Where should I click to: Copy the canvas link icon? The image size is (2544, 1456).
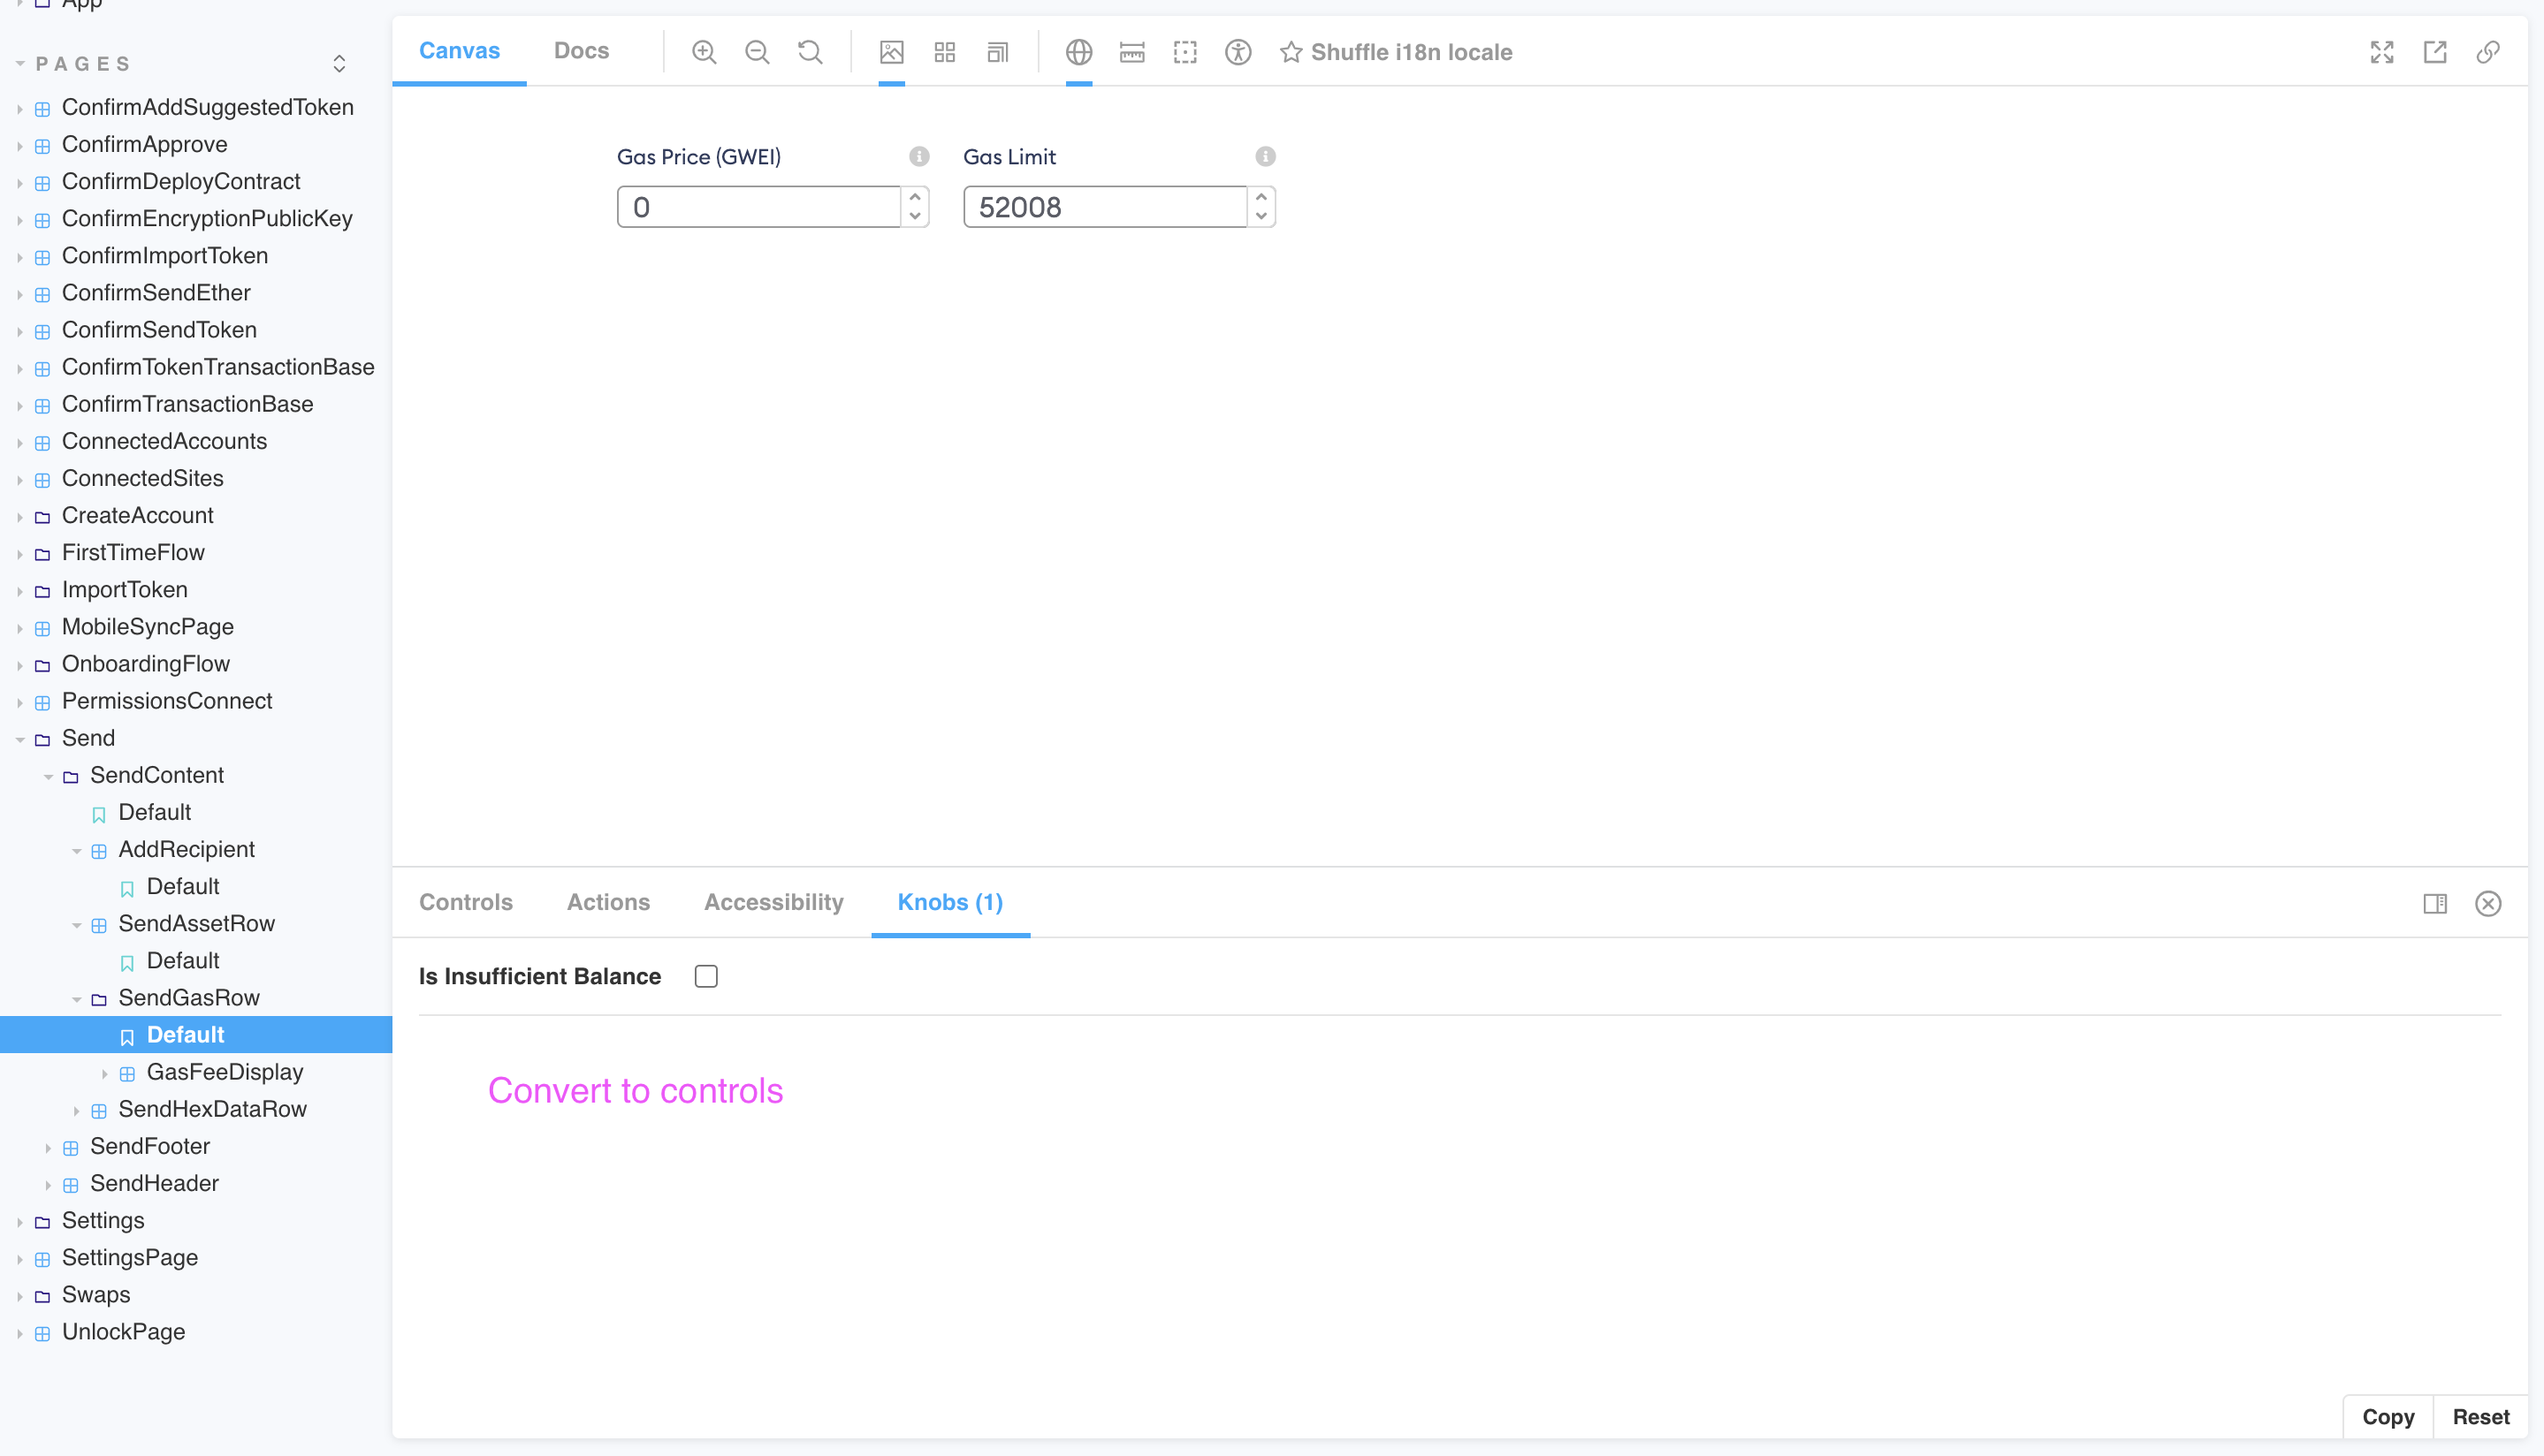tap(2489, 52)
